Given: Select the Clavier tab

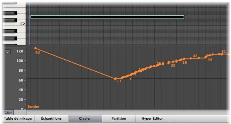Looking at the screenshot, I should point(85,118).
